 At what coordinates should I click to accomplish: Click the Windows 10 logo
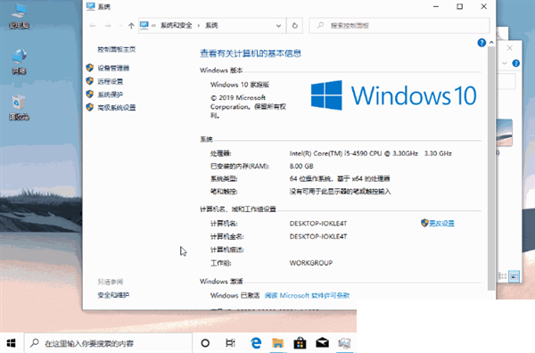pyautogui.click(x=393, y=95)
